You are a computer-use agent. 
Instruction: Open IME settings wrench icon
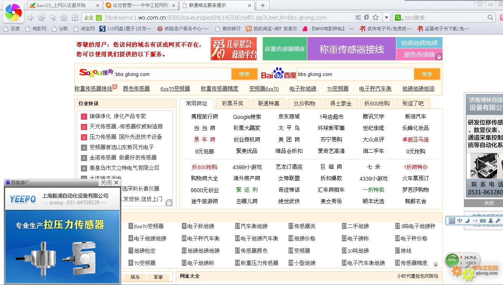[498, 221]
